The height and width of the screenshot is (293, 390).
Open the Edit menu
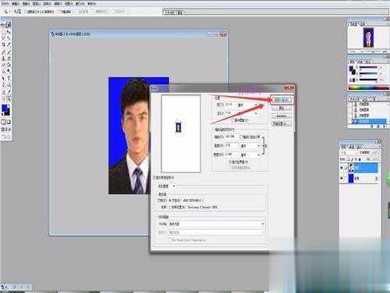[16, 4]
